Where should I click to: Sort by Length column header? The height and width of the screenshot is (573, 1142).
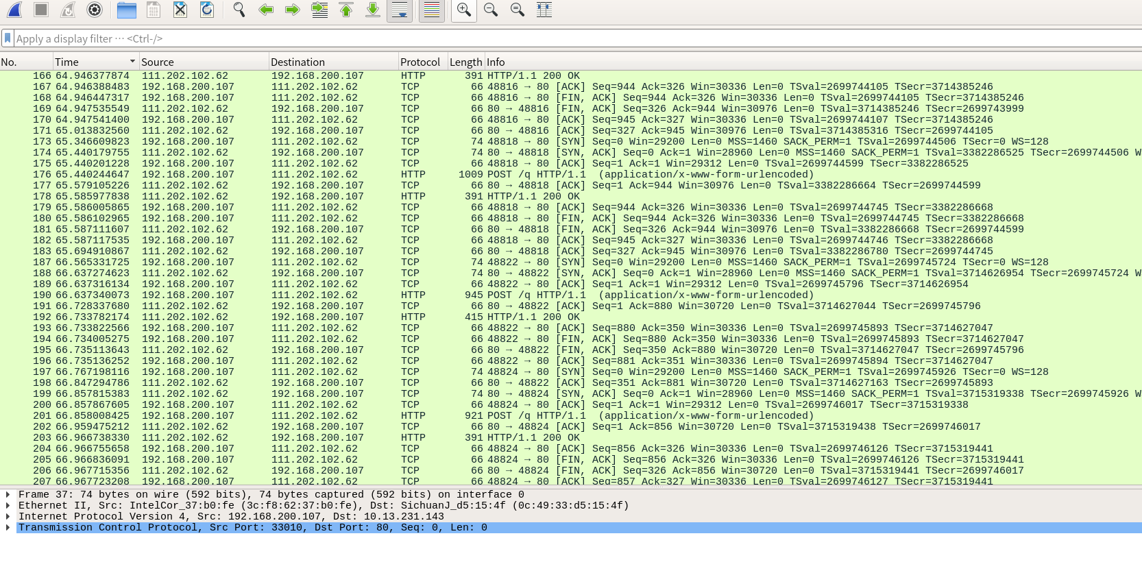(466, 62)
